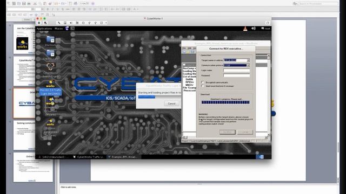Image resolution: width=346 pixels, height=194 pixels.
Task: Click RexDraw vertical scrollbar up arrow
Action: coord(269,55)
